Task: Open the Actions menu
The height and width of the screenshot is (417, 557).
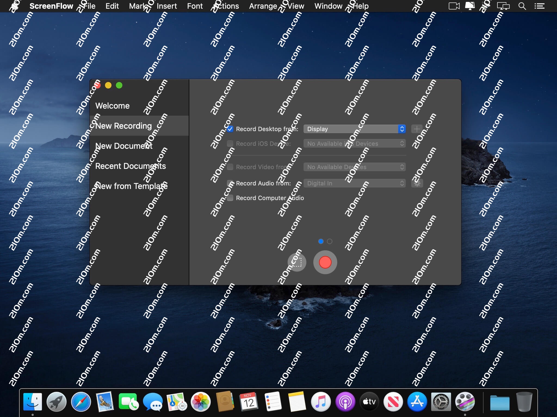Action: 226,6
